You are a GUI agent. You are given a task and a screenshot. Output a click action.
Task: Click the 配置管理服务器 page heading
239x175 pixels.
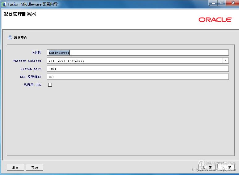pos(20,14)
